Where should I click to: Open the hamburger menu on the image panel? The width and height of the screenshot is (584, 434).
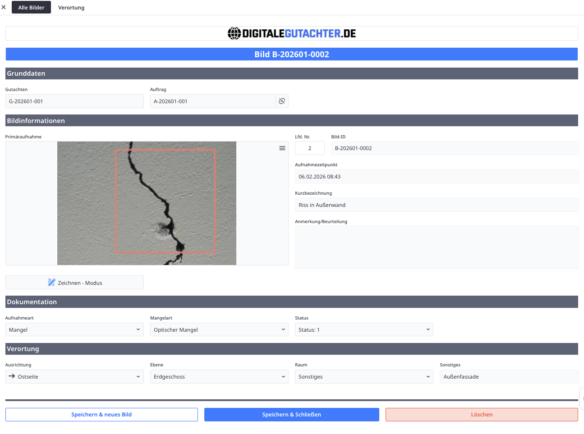[282, 148]
